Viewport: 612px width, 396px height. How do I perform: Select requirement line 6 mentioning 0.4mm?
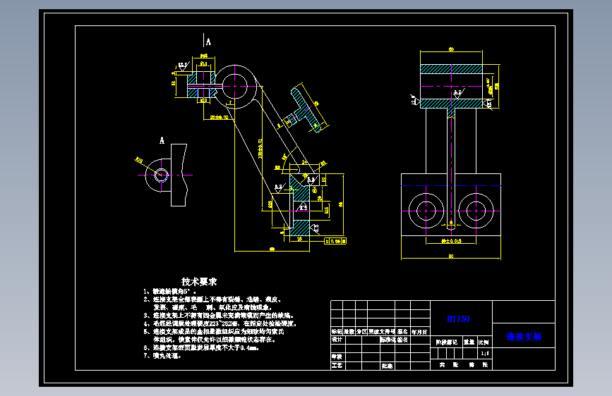coord(201,347)
